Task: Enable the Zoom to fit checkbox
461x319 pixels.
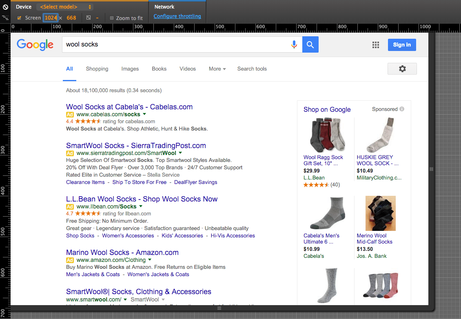Action: (x=112, y=18)
